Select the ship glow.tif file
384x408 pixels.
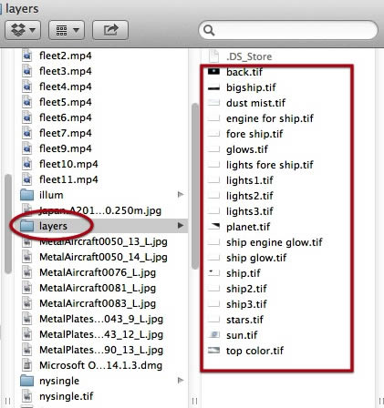tap(256, 258)
